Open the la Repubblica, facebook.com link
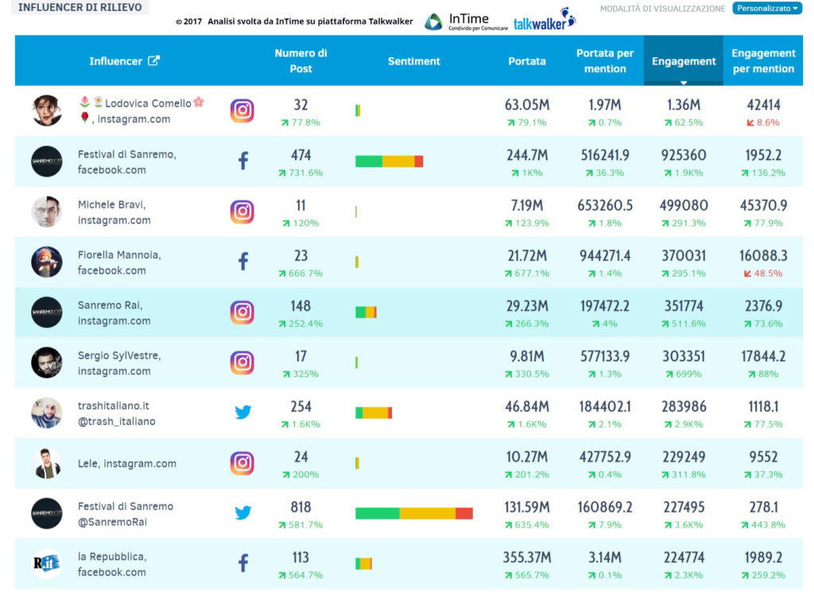 [112, 564]
